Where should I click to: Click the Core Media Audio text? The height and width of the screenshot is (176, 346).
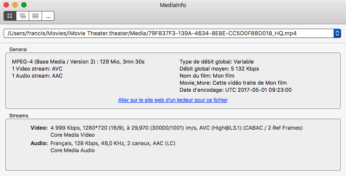click(73, 150)
